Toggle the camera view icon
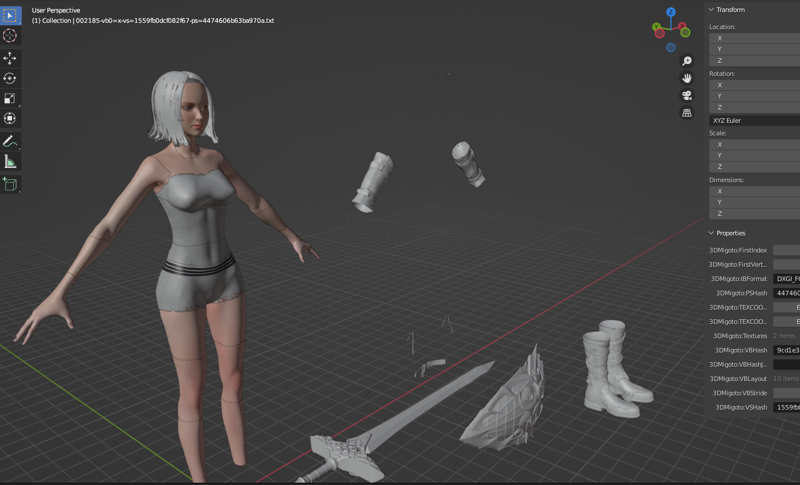This screenshot has height=485, width=800. coord(687,95)
